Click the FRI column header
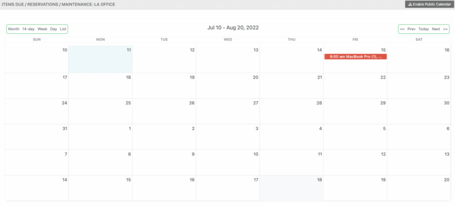The image size is (455, 206). point(355,39)
